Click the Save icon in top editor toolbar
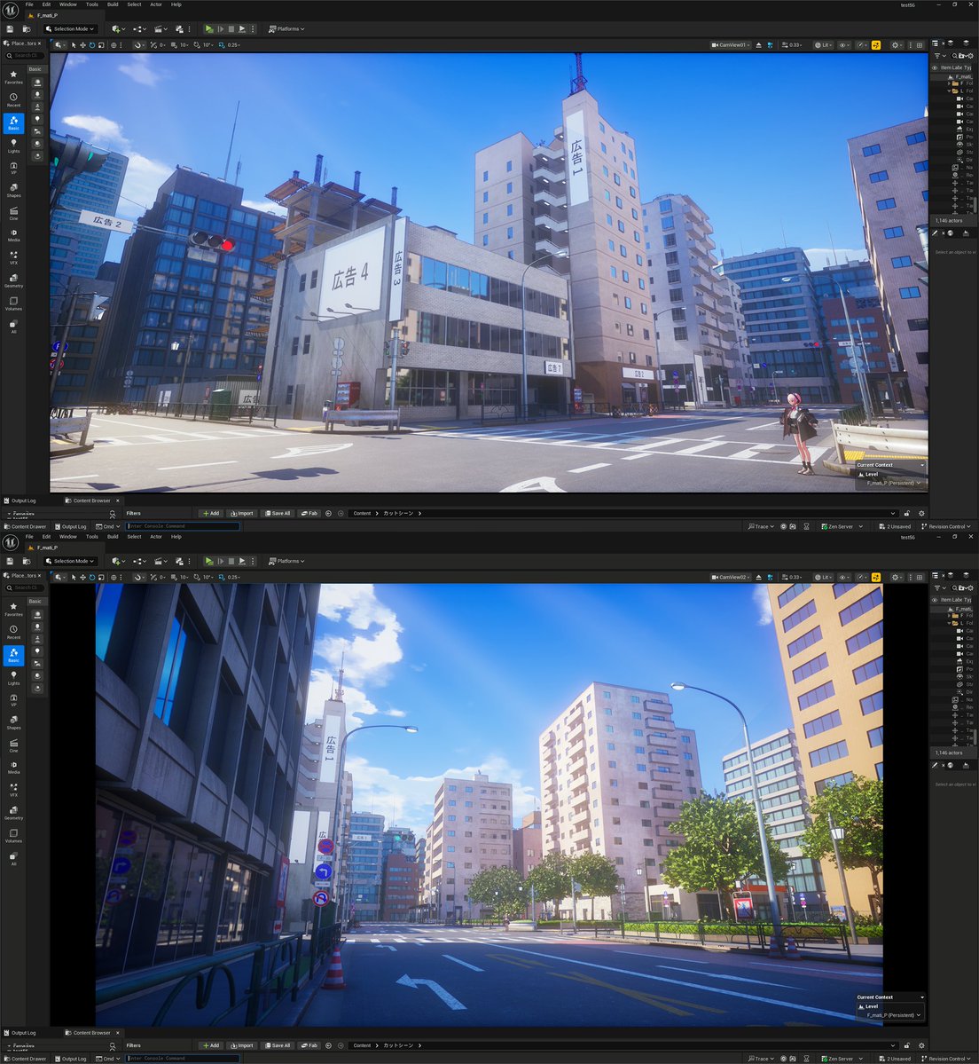This screenshot has width=979, height=1064. [x=10, y=29]
